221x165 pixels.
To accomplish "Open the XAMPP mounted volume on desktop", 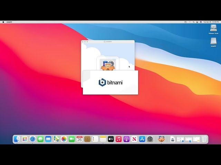I will coord(213,42).
